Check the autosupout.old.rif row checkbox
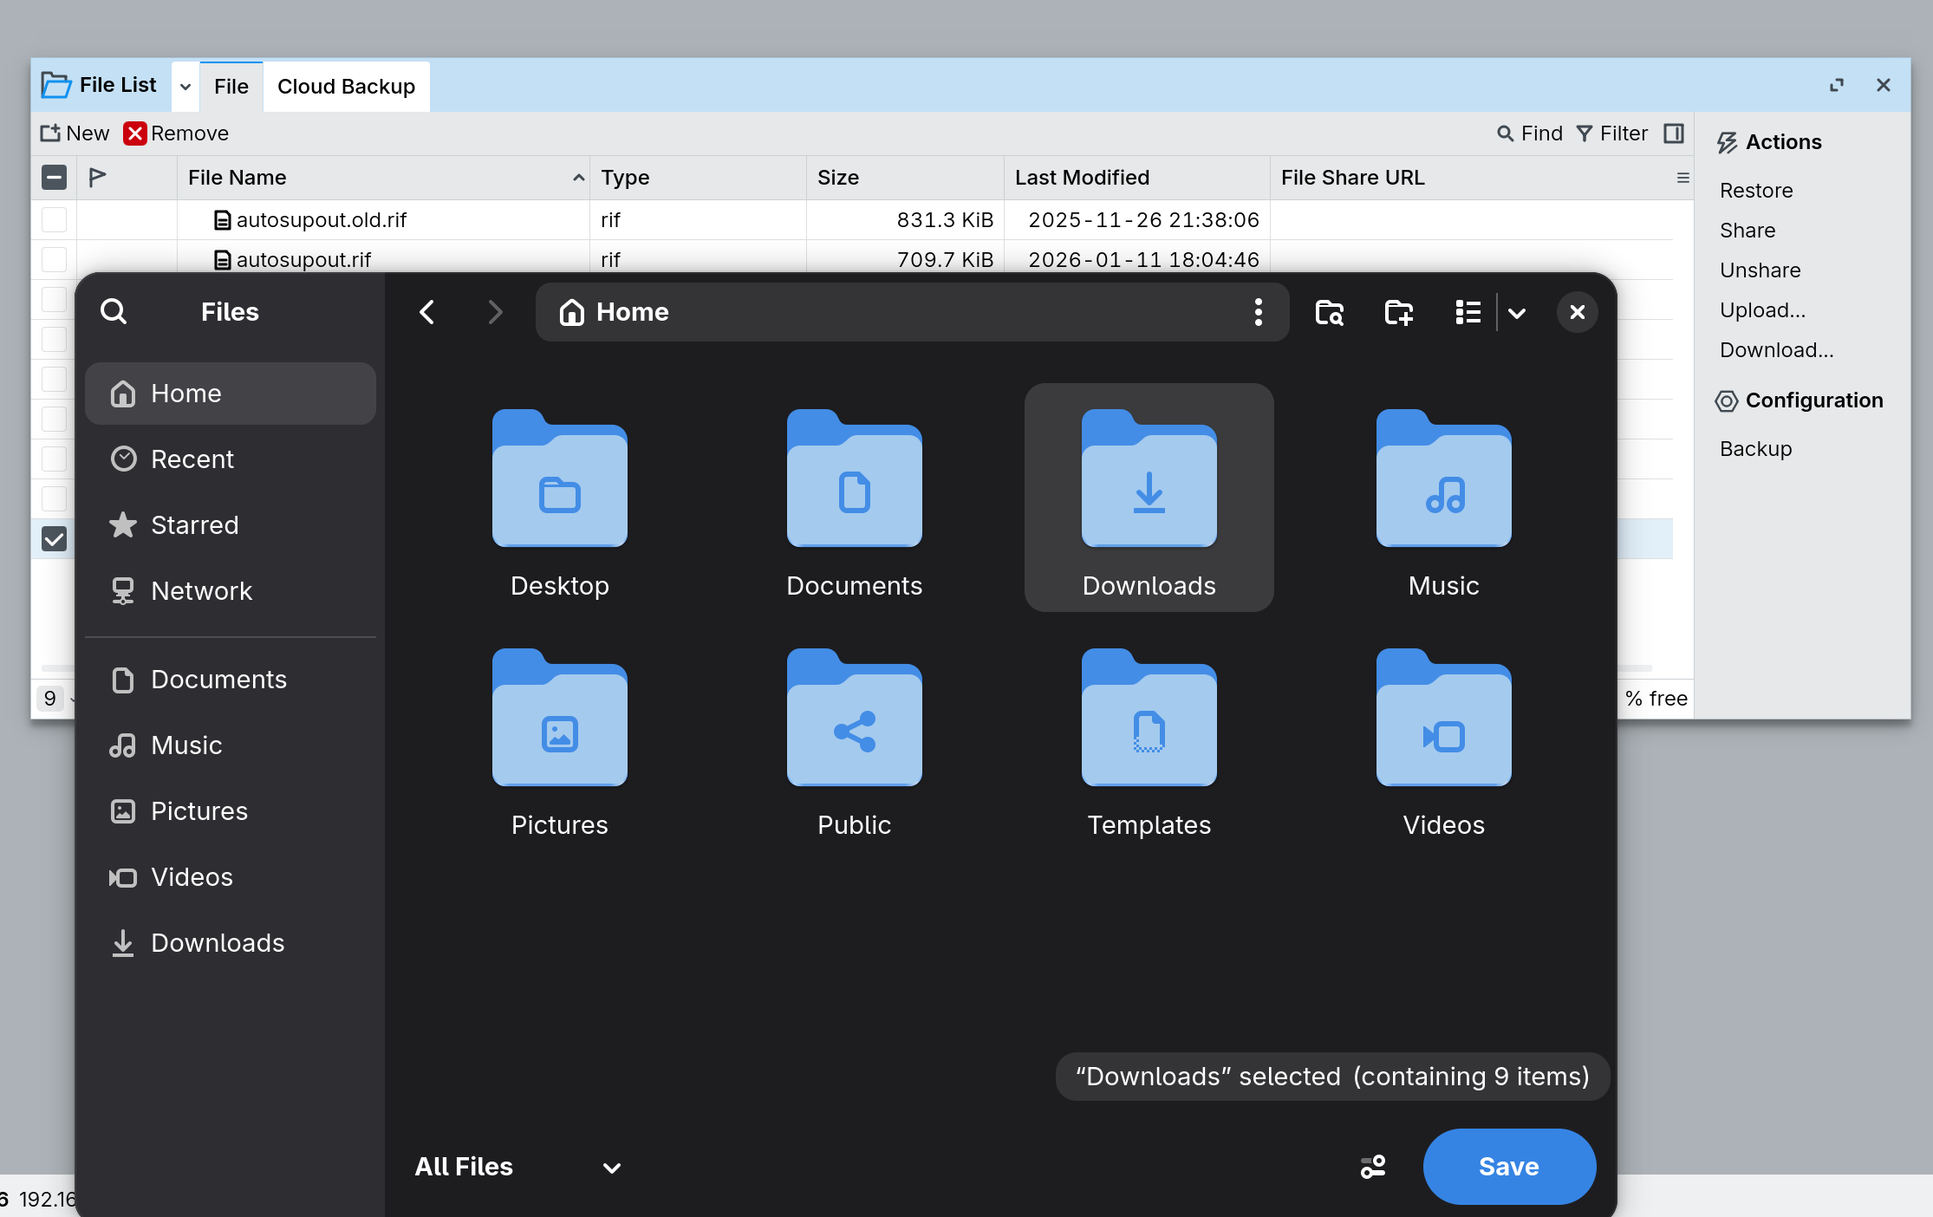Image resolution: width=1933 pixels, height=1217 pixels. [54, 220]
